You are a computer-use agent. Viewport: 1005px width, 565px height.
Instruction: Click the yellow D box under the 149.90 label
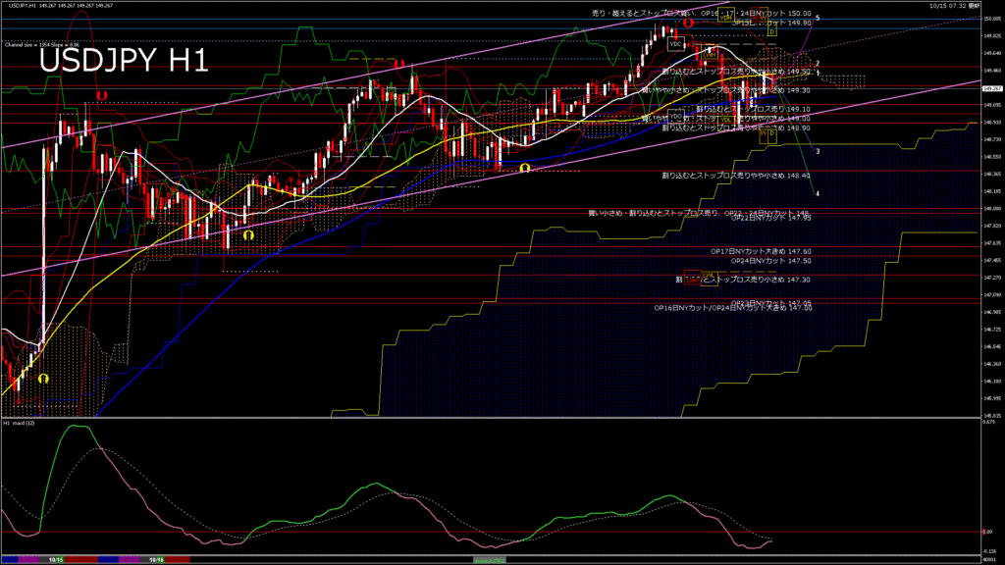click(772, 31)
